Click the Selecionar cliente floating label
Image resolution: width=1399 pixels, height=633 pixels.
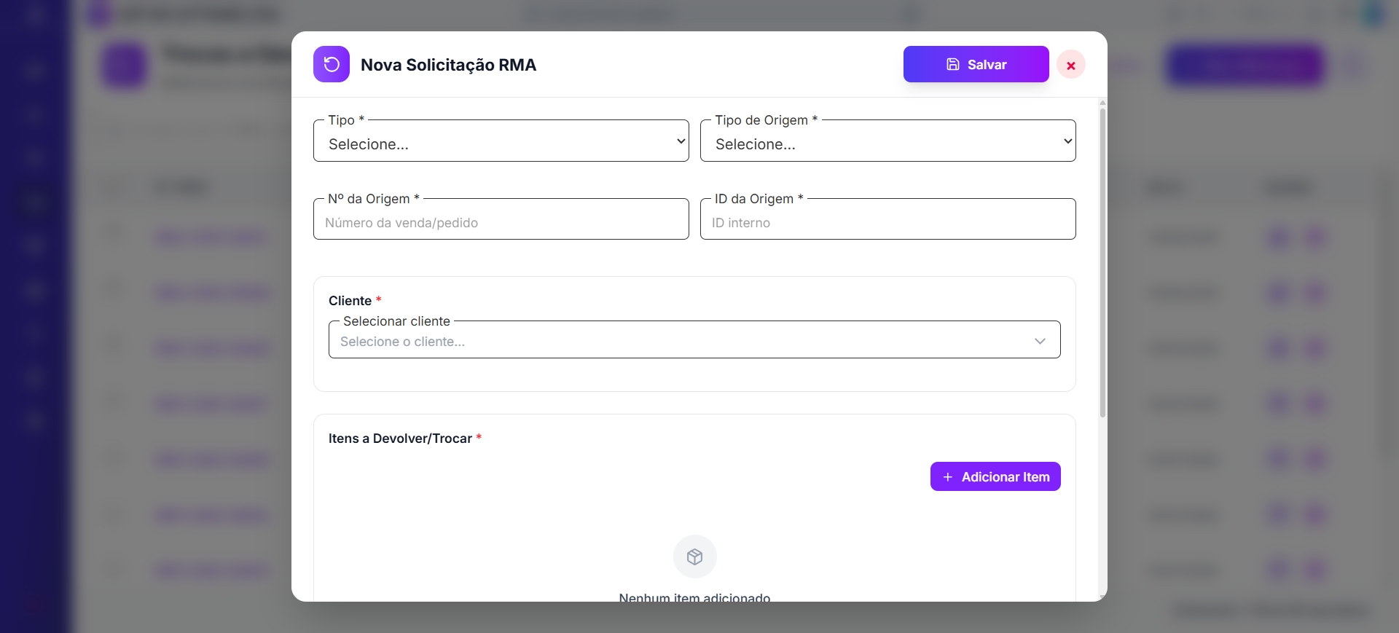(396, 321)
